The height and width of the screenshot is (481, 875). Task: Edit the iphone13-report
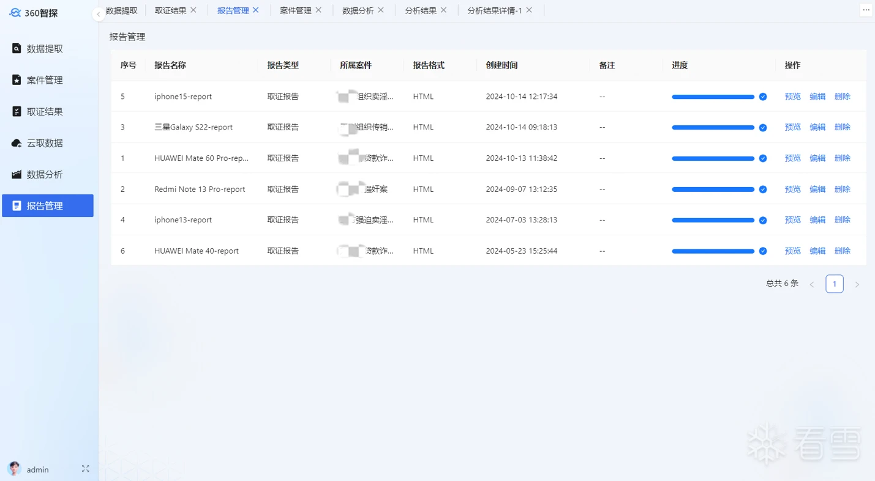(817, 220)
